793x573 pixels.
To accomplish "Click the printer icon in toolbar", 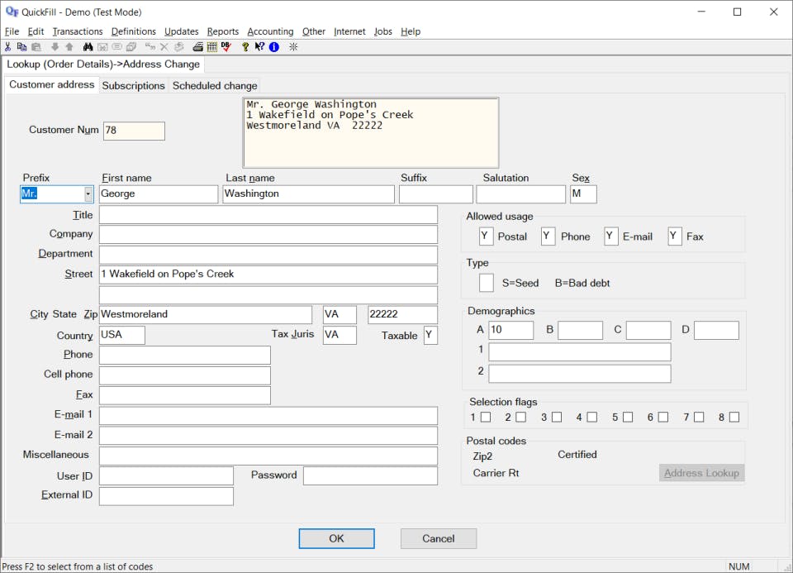I will 198,47.
